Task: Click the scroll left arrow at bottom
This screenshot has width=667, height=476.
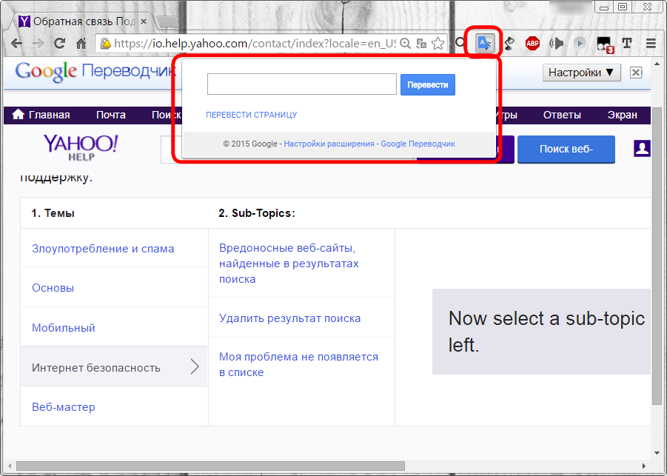Action: (10, 466)
